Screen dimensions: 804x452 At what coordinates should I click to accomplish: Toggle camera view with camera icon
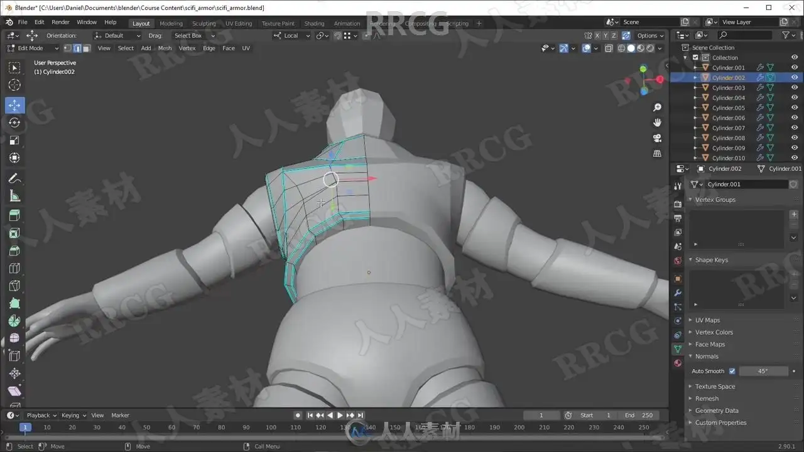click(x=658, y=138)
